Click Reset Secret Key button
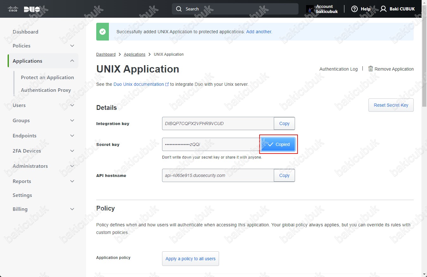427x277 pixels. (x=391, y=105)
